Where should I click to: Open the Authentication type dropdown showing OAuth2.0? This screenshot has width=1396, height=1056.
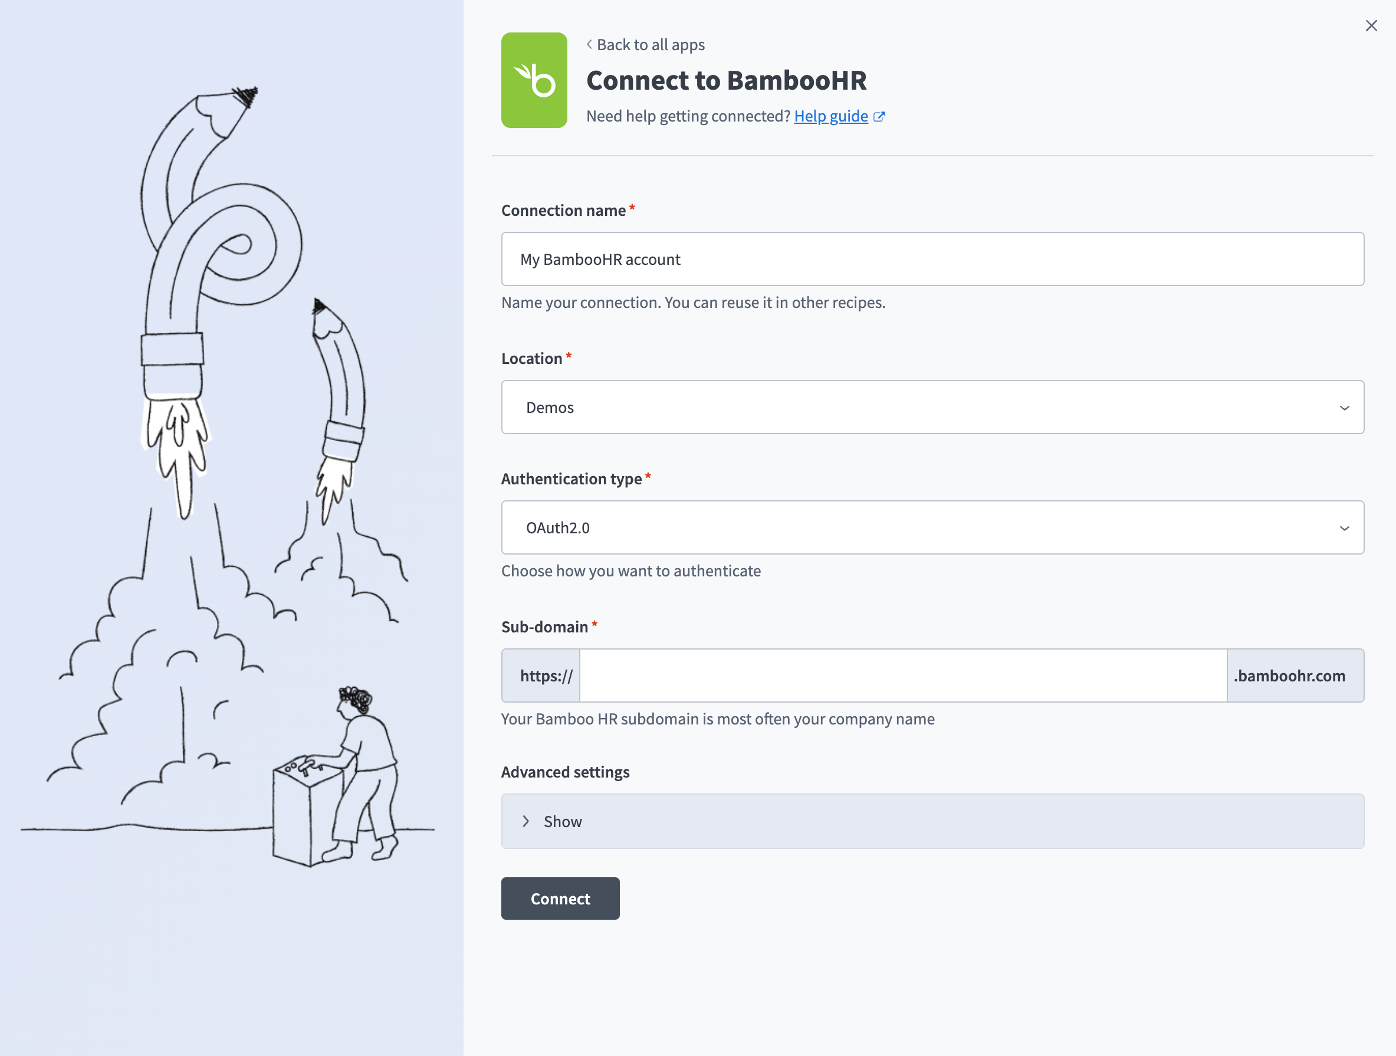932,527
